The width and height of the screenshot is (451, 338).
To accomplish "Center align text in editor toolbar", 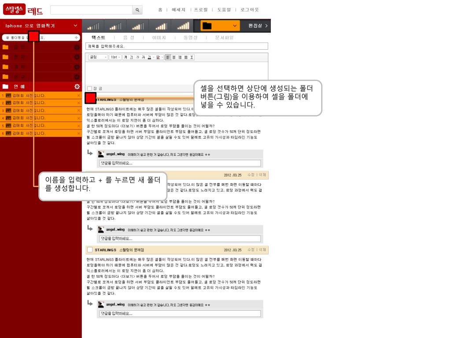I will tap(174, 57).
